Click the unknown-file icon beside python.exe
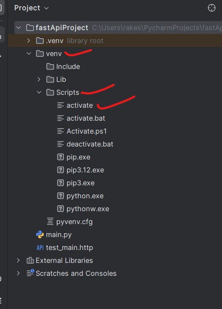The width and height of the screenshot is (222, 309). pos(61,196)
